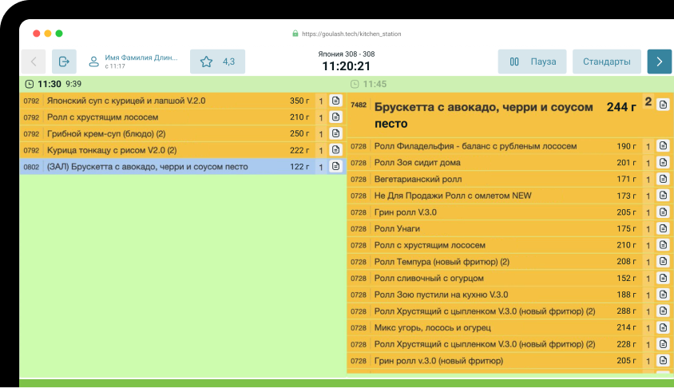This screenshot has width=674, height=388.
Task: Select the 11:30 time slot header
Action: (50, 83)
